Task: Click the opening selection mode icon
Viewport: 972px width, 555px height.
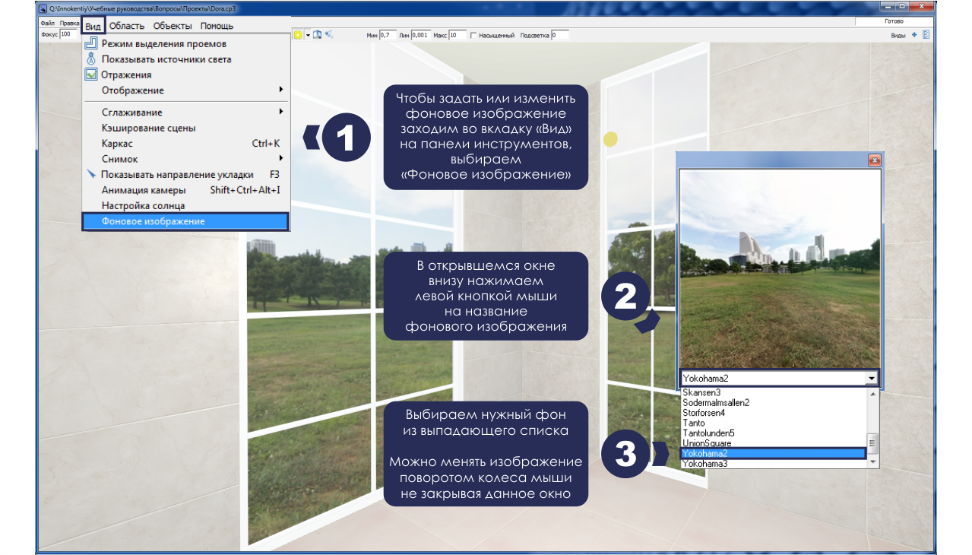Action: click(x=91, y=44)
